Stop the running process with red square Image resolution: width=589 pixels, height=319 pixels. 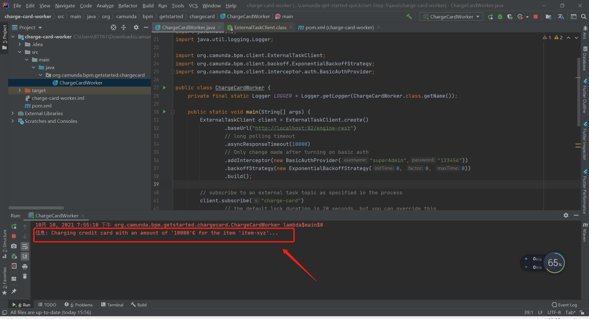pyautogui.click(x=536, y=17)
